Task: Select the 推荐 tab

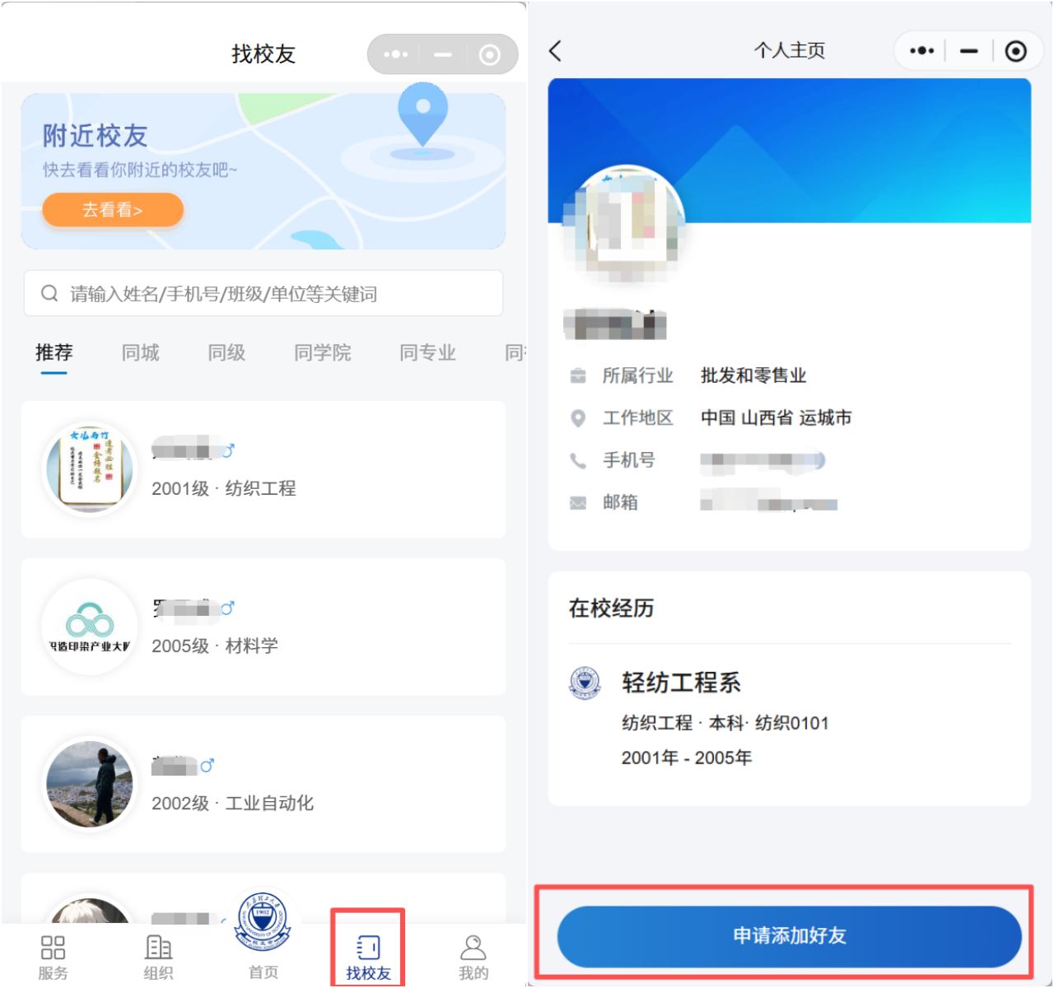Action: 54,353
